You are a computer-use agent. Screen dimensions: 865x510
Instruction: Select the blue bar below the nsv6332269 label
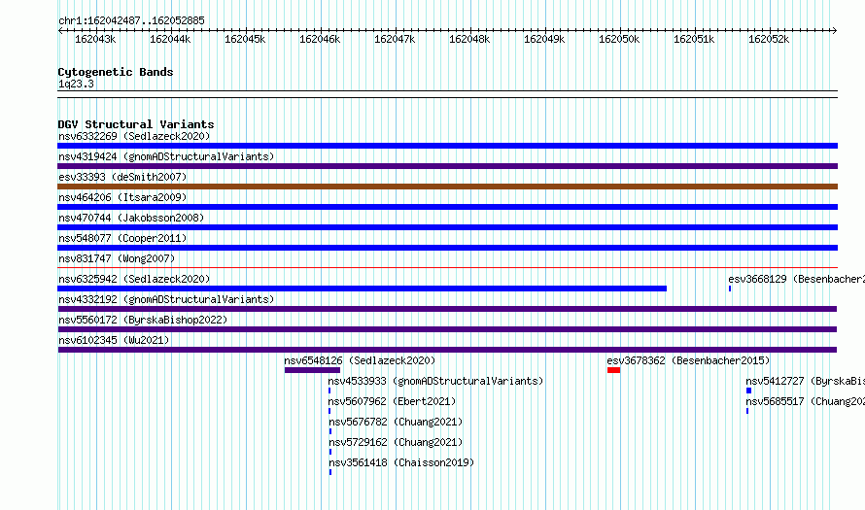pyautogui.click(x=447, y=146)
